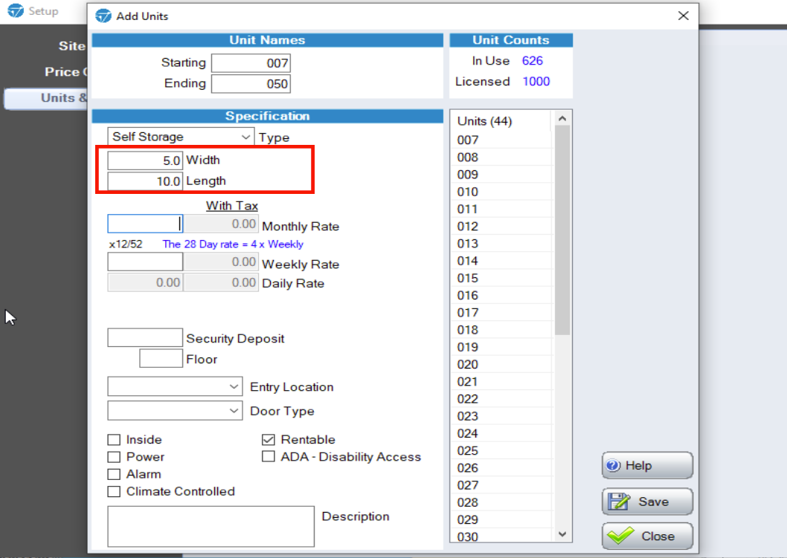Click the floppy disk Save icon
The width and height of the screenshot is (787, 558).
[618, 502]
